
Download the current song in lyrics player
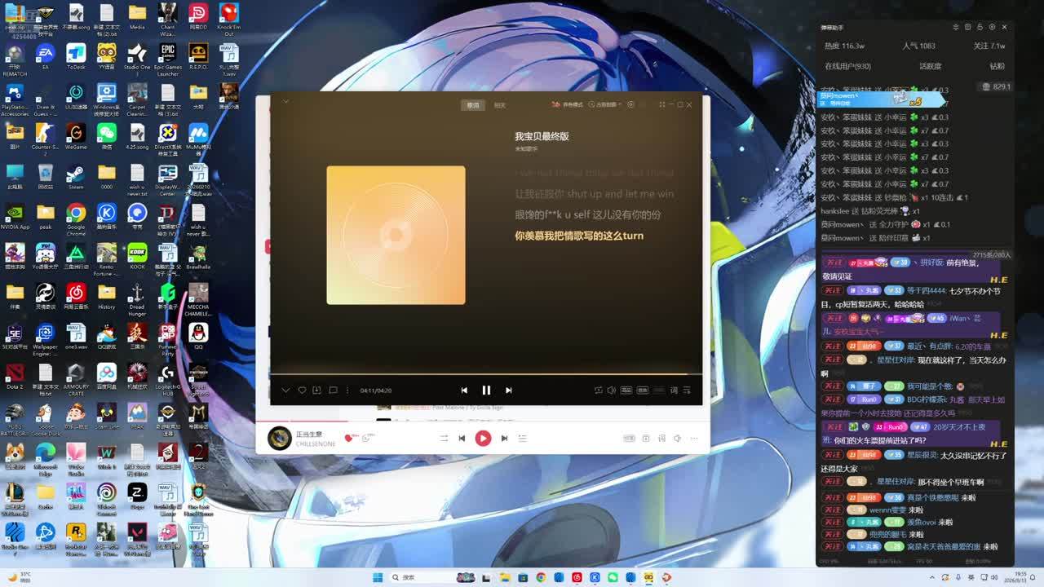pos(316,391)
